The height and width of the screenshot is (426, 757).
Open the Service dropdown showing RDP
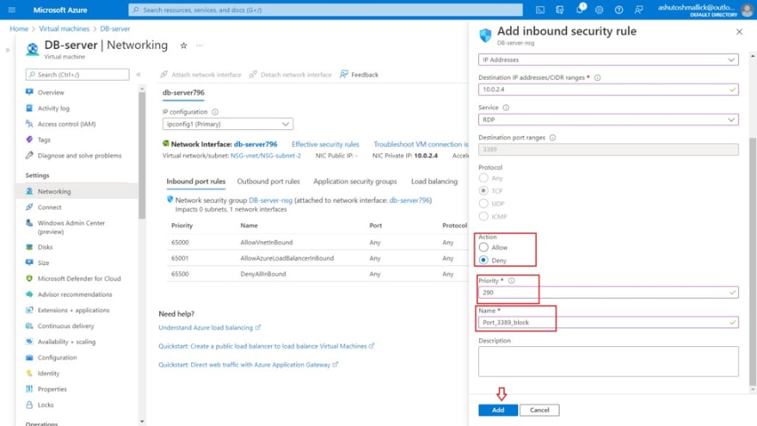608,120
